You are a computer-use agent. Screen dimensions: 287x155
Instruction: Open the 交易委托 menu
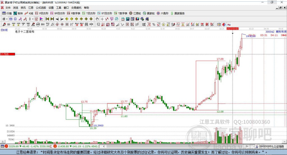point(76,8)
